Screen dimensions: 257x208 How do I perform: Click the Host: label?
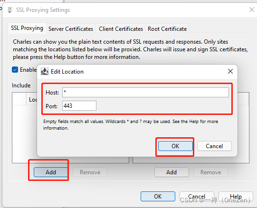click(x=52, y=93)
